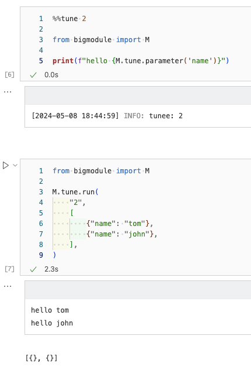Open output actions ellipsis for second cell
Screen dimensions: 251x370
pos(8,286)
